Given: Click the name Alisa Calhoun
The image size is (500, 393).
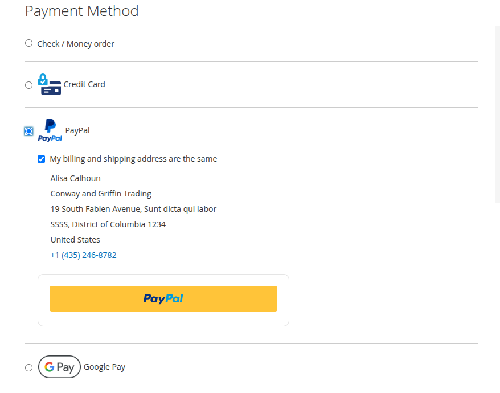Looking at the screenshot, I should pos(75,178).
